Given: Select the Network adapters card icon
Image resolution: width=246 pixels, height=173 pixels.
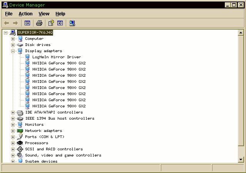Looking at the screenshot, I should [x=20, y=131].
